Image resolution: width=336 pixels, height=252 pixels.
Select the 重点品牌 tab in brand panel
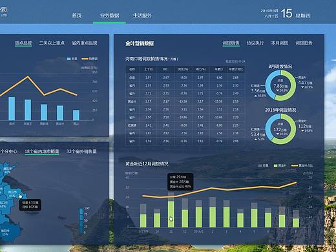click(23, 43)
